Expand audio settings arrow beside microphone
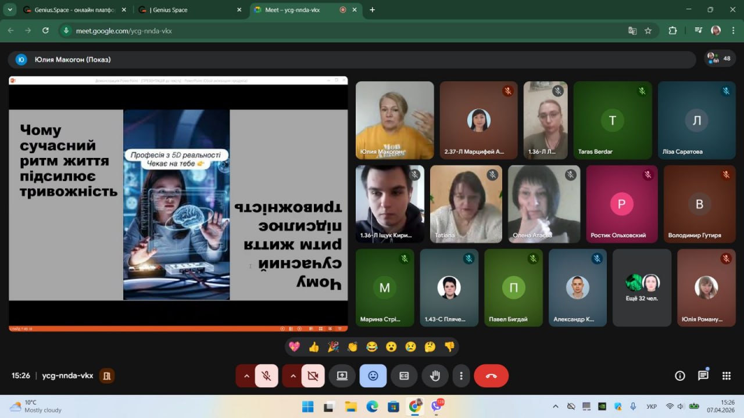 [246, 376]
